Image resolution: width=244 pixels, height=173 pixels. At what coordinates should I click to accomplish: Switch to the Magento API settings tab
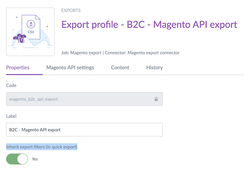pyautogui.click(x=70, y=68)
